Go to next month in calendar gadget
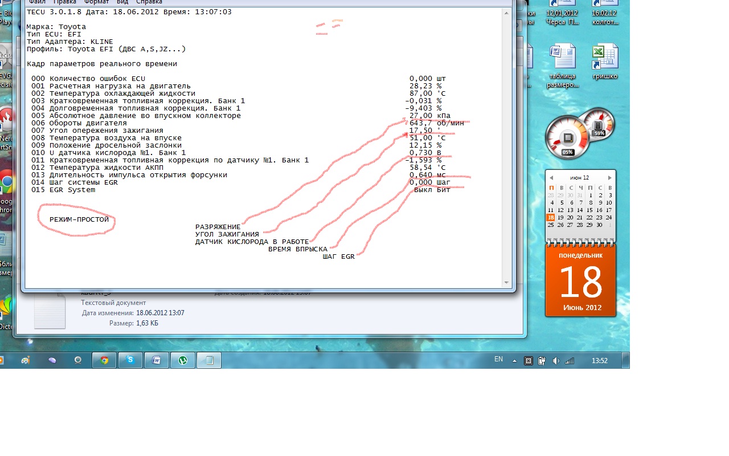Screen dimensions: 729x456 610,178
